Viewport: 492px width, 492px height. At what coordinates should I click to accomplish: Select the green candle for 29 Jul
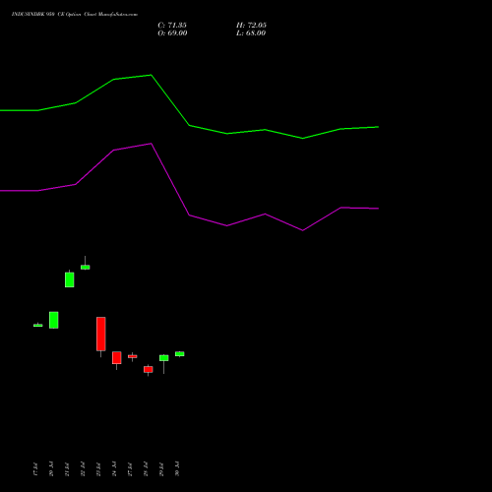click(164, 358)
